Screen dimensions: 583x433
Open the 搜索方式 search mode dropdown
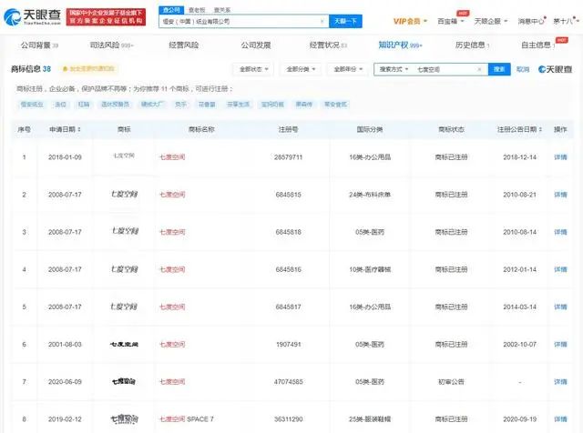click(x=394, y=69)
